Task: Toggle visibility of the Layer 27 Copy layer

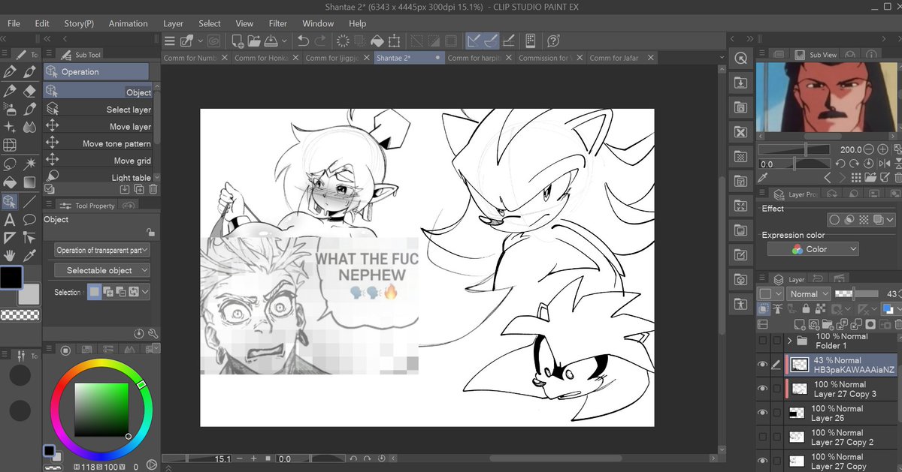Action: point(763,461)
